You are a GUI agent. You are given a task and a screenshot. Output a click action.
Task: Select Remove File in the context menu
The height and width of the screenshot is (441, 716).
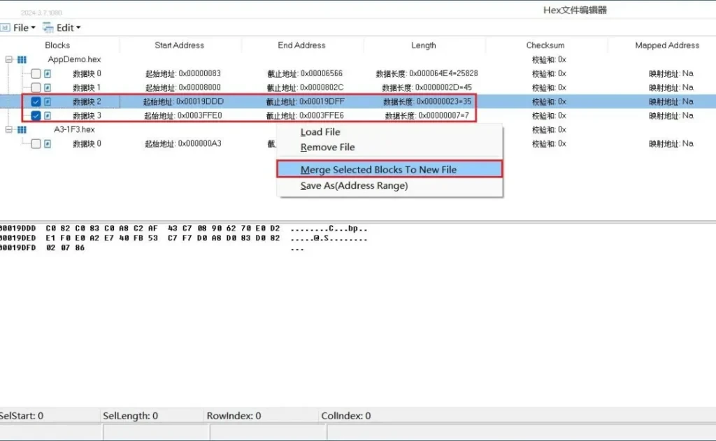327,147
